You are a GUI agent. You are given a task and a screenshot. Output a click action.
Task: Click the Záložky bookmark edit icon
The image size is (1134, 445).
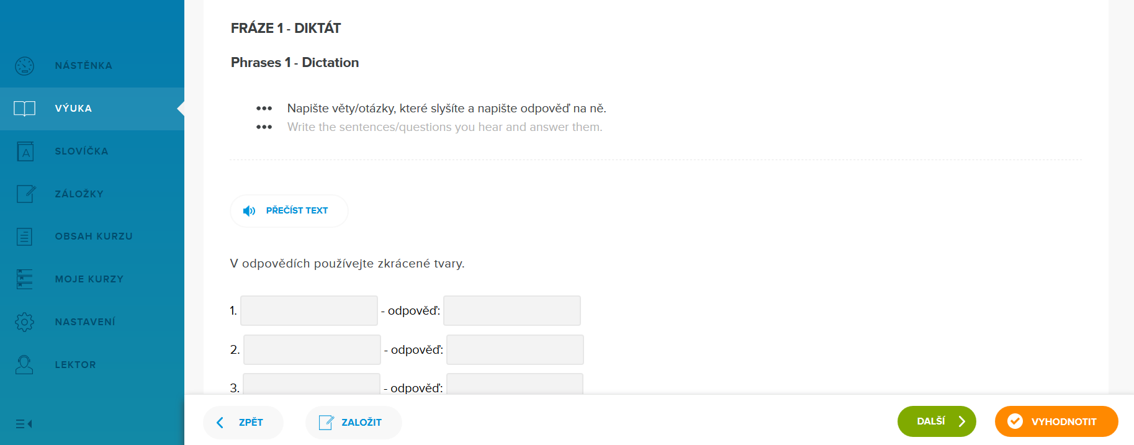click(x=25, y=194)
